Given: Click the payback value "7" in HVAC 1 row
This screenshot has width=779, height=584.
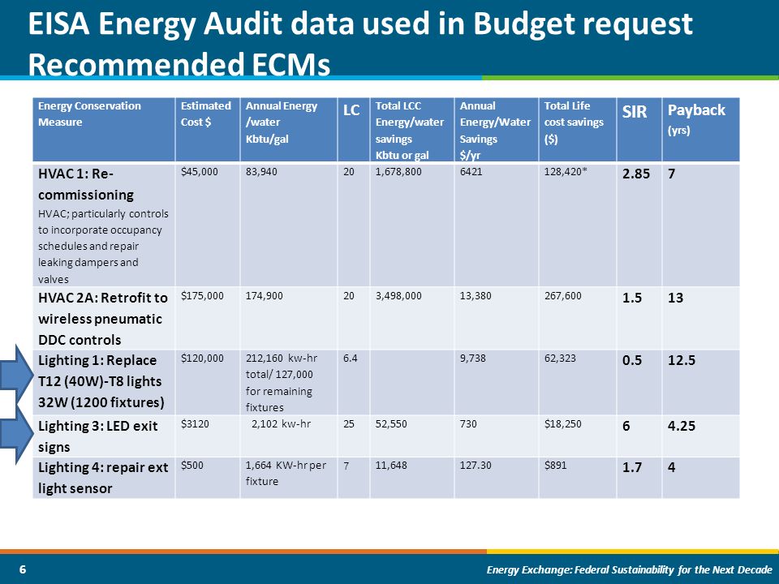Looking at the screenshot, I should coord(671,174).
